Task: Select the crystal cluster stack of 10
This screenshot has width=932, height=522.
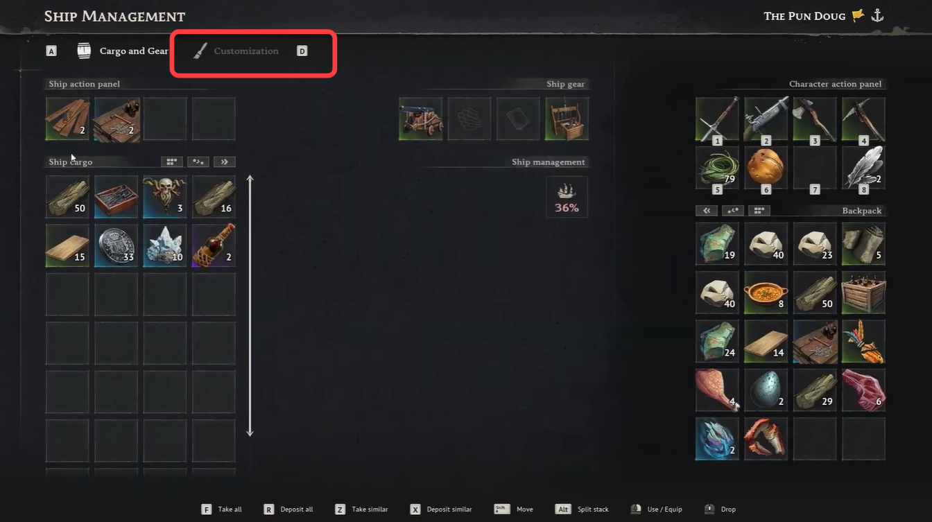Action: click(x=165, y=245)
